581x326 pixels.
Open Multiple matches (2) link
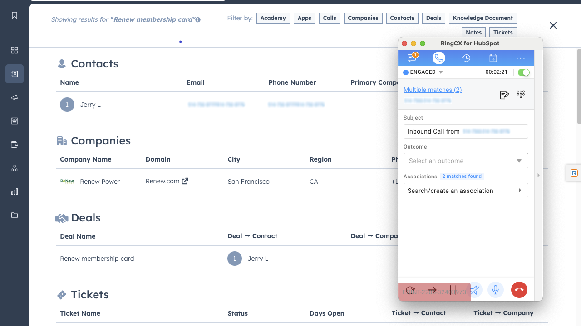pyautogui.click(x=433, y=90)
